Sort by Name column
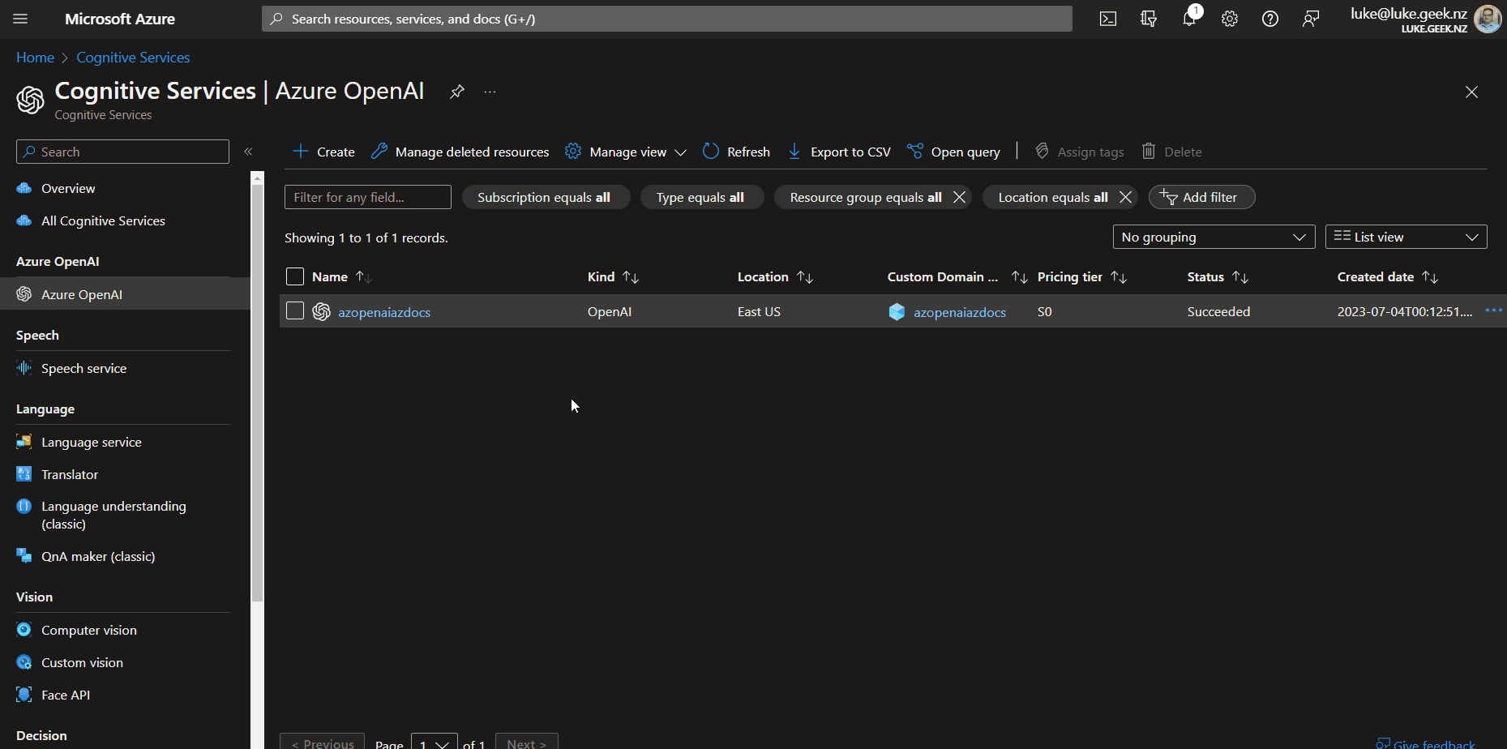The width and height of the screenshot is (1507, 749). (341, 276)
